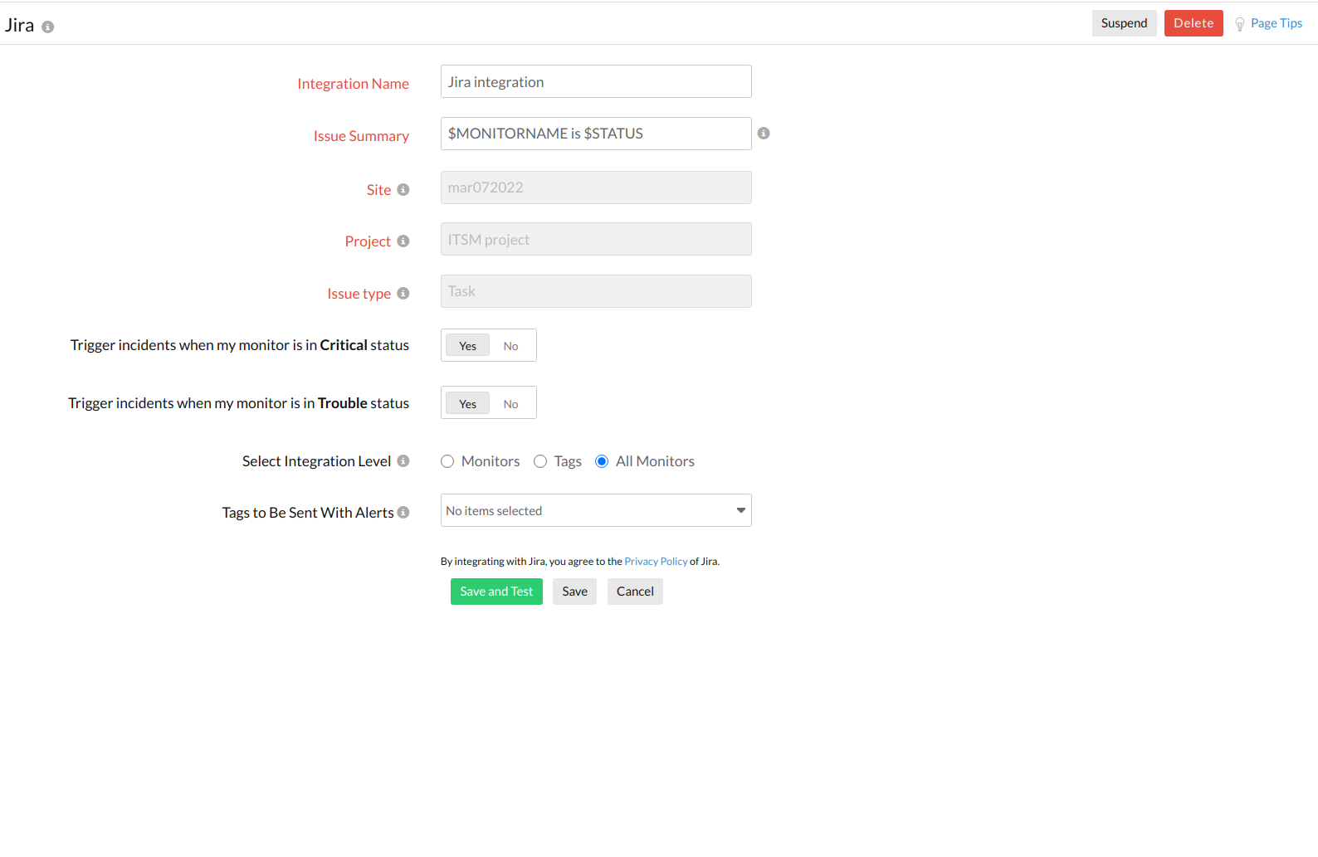Click into the Integration Name field
The height and width of the screenshot is (857, 1318).
[596, 82]
